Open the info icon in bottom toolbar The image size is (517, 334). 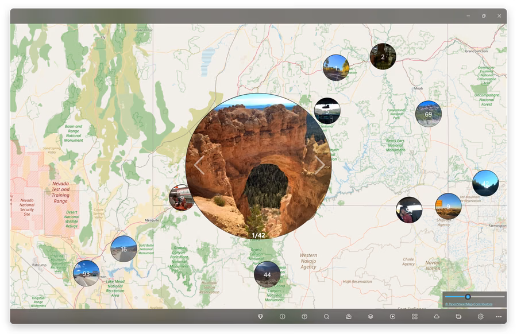click(x=282, y=317)
